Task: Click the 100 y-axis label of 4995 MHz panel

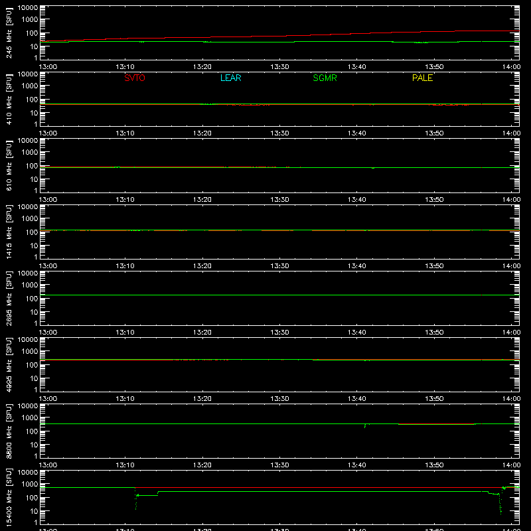Action: click(32, 364)
